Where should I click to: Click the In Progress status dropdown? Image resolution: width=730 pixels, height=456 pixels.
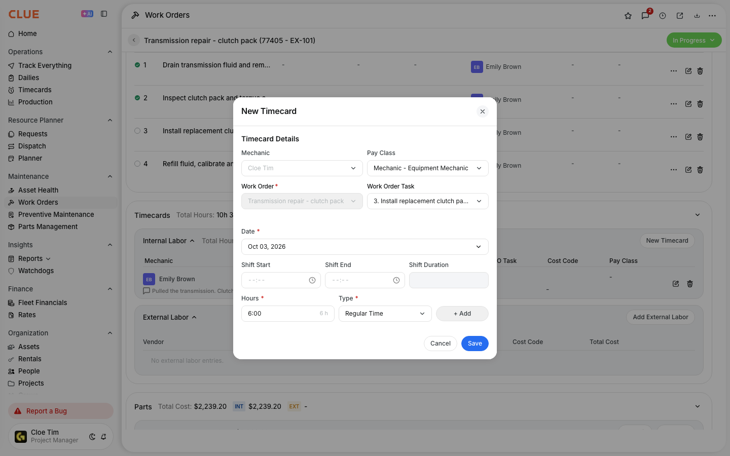pyautogui.click(x=694, y=41)
